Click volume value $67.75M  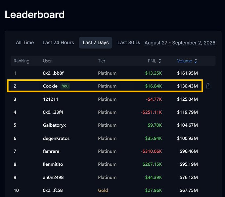tap(189, 190)
